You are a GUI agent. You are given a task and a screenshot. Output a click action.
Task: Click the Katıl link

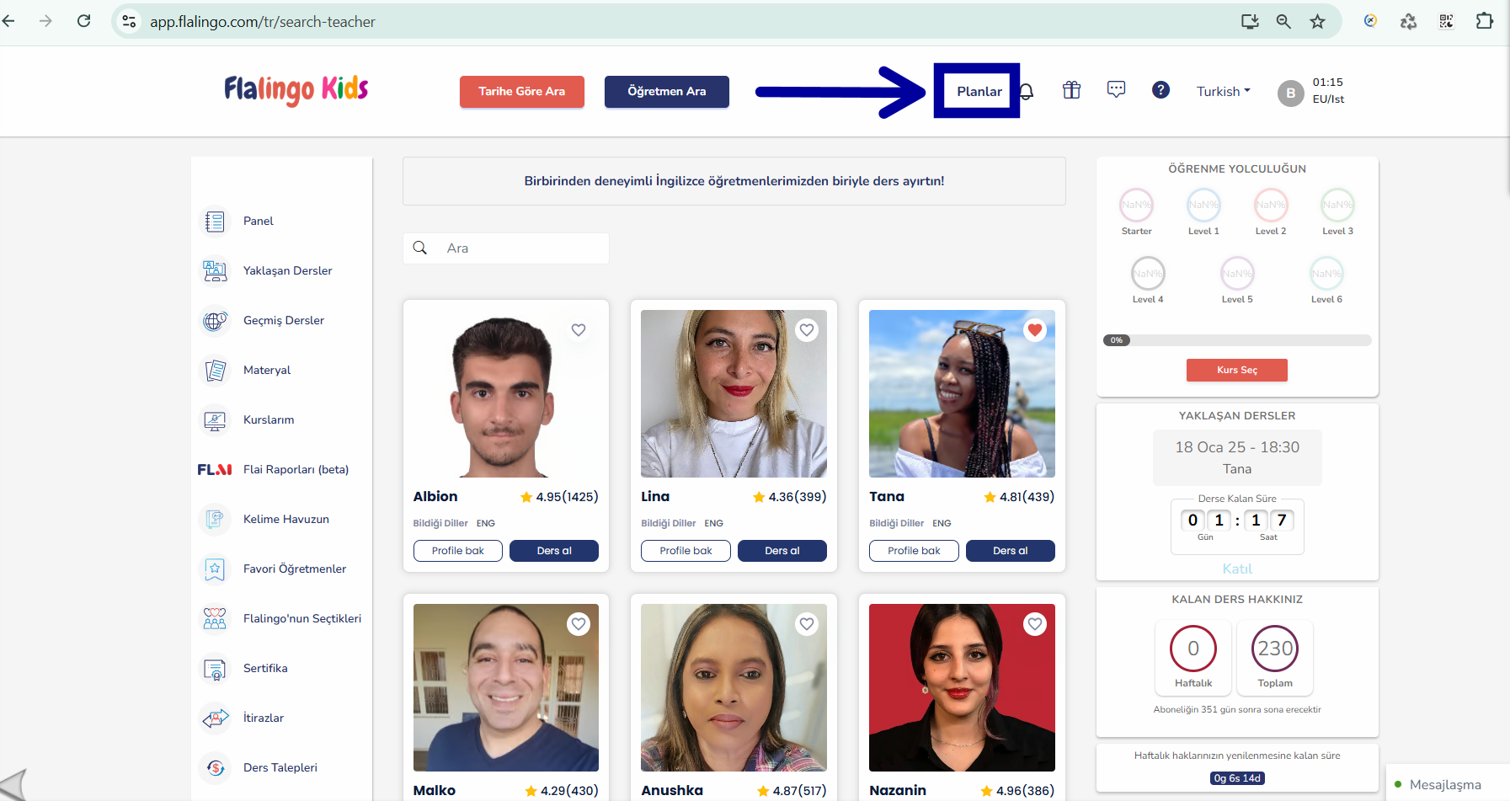tap(1237, 569)
